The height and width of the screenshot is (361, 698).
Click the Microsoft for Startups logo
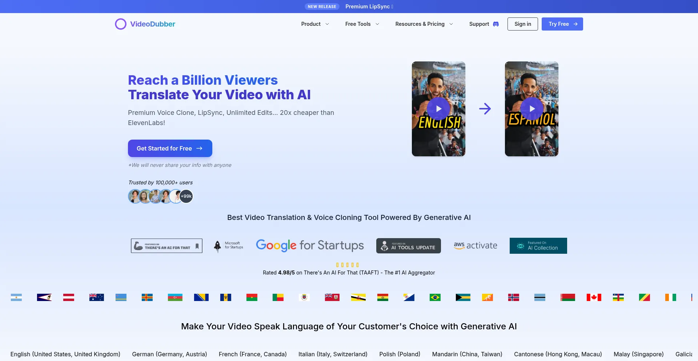tap(228, 245)
